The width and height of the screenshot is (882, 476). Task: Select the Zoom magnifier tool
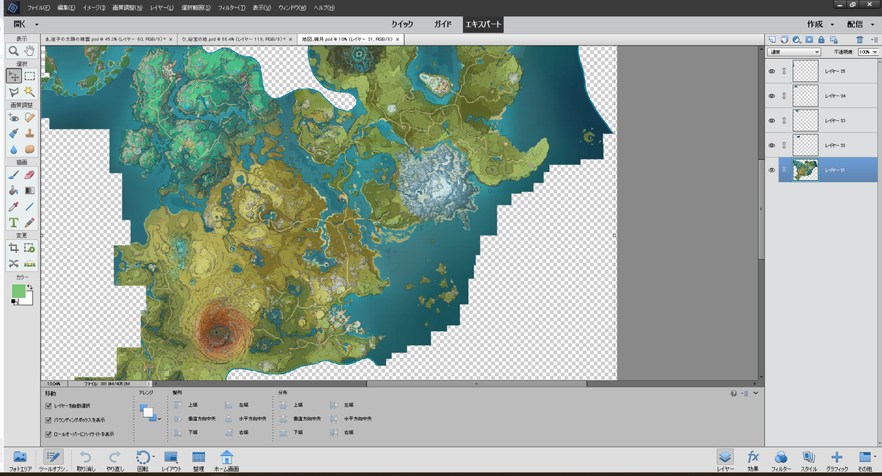pos(13,51)
